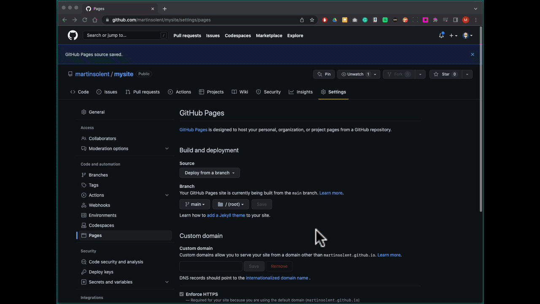Toggle the Enforce HTTPS checkbox
Image resolution: width=540 pixels, height=304 pixels.
point(182,294)
